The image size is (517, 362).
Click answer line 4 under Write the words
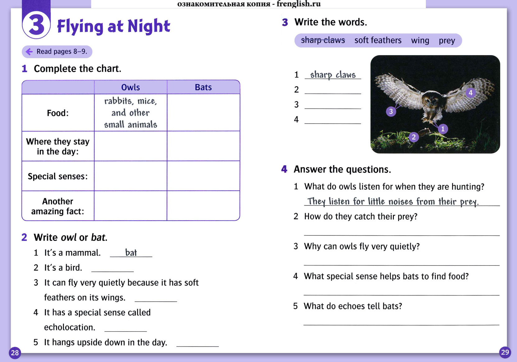coord(333,120)
